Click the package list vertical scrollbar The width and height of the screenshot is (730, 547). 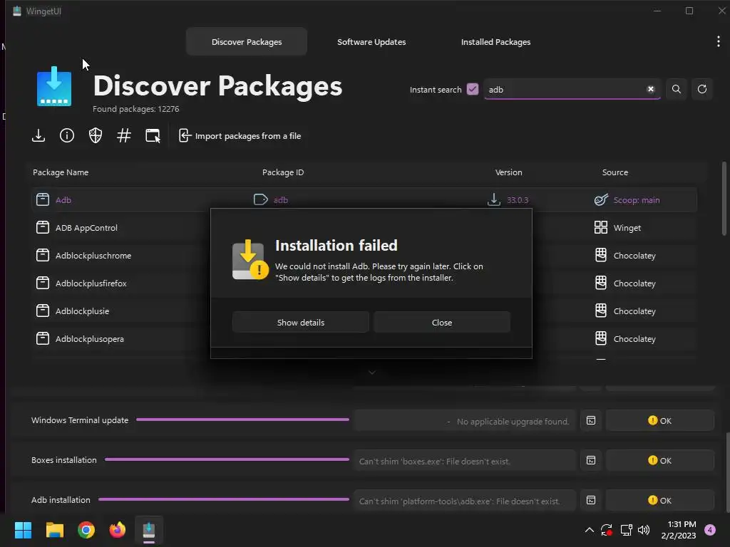(x=724, y=199)
